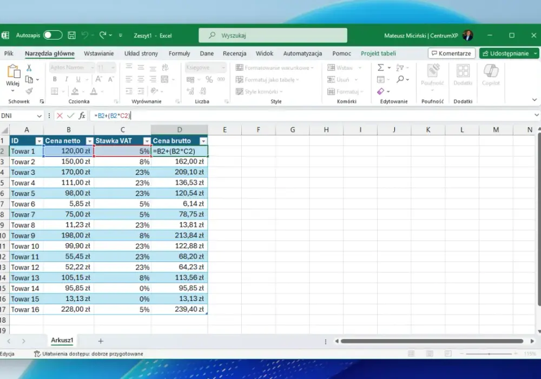541x379 pixels.
Task: Click the Komentarze button
Action: coord(452,54)
